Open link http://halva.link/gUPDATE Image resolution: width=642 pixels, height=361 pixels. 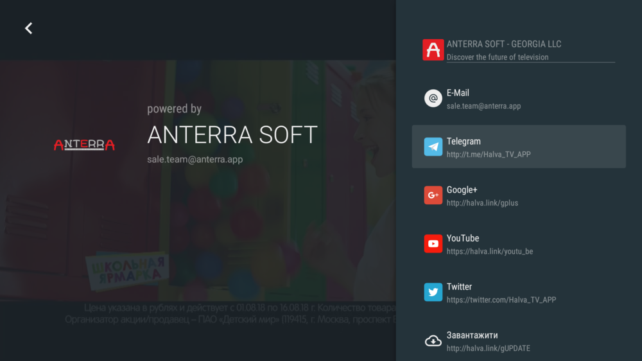point(488,348)
